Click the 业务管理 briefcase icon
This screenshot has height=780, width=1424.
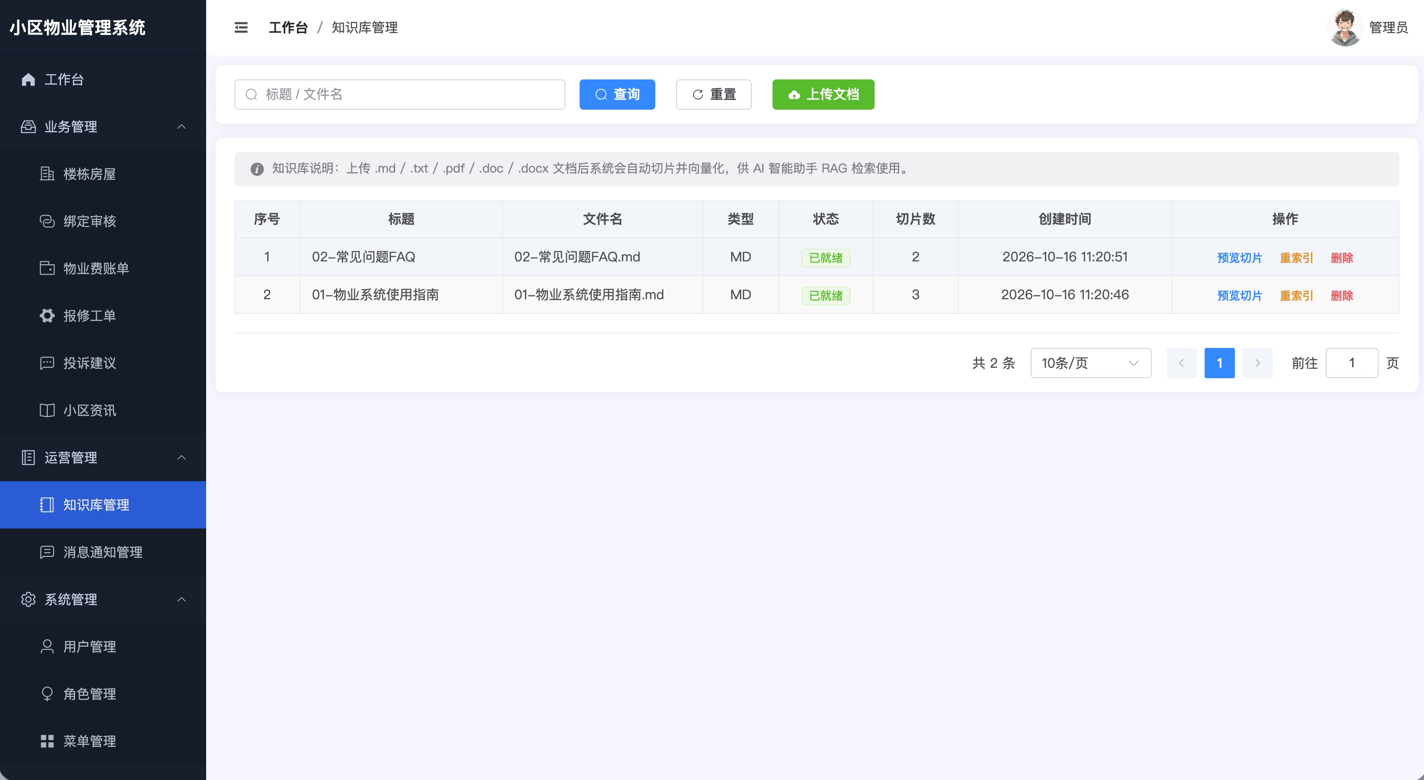(28, 127)
